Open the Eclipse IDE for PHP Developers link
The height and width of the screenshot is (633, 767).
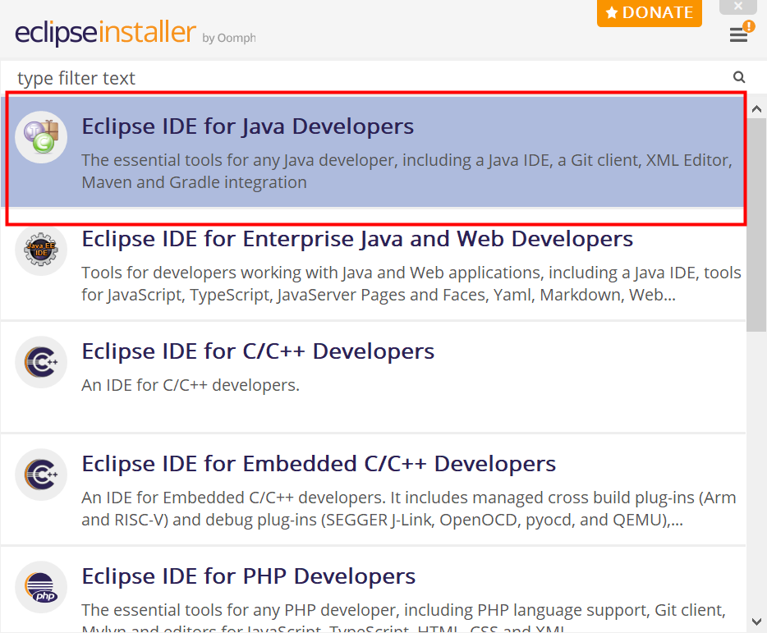tap(248, 576)
